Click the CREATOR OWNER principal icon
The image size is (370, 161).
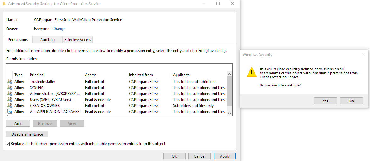pyautogui.click(x=10, y=106)
